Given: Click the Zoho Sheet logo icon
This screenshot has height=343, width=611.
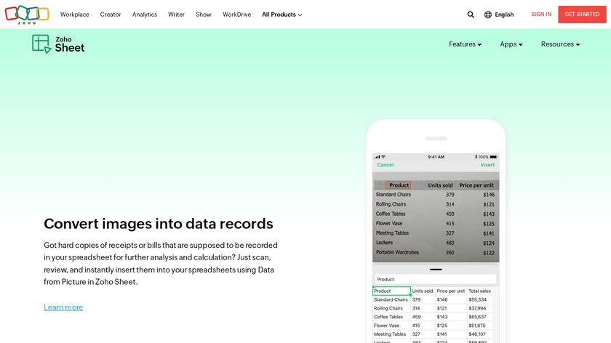Looking at the screenshot, I should [x=41, y=44].
